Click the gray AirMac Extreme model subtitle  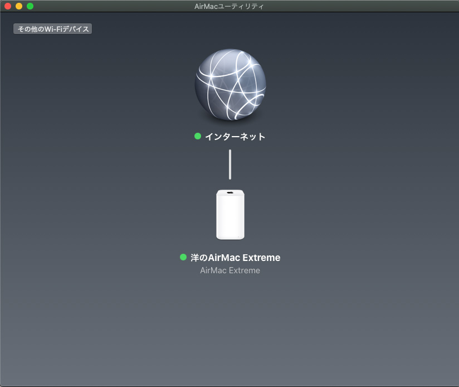pos(230,270)
